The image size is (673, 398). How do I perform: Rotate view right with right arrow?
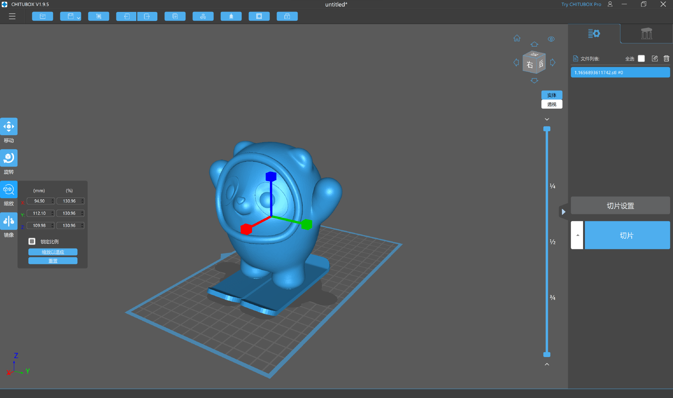click(552, 63)
